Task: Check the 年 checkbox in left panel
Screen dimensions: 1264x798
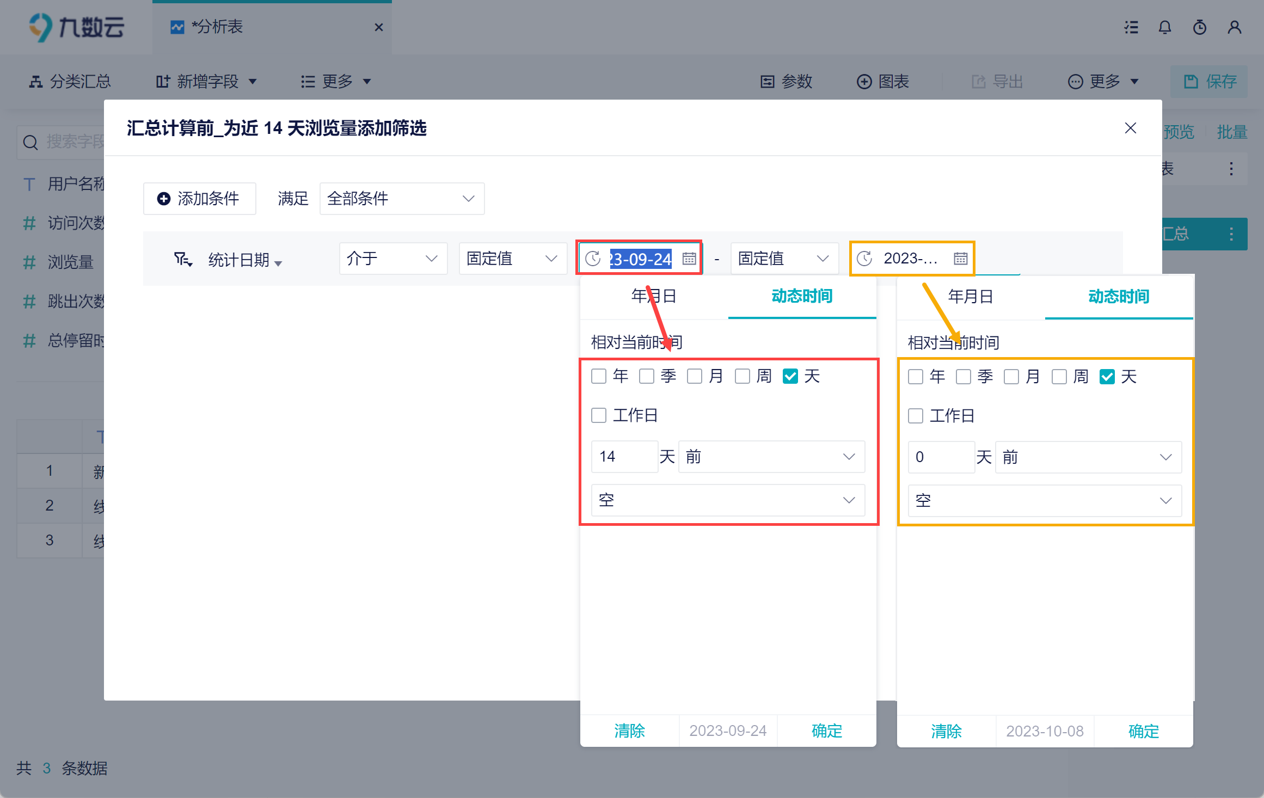Action: (599, 376)
